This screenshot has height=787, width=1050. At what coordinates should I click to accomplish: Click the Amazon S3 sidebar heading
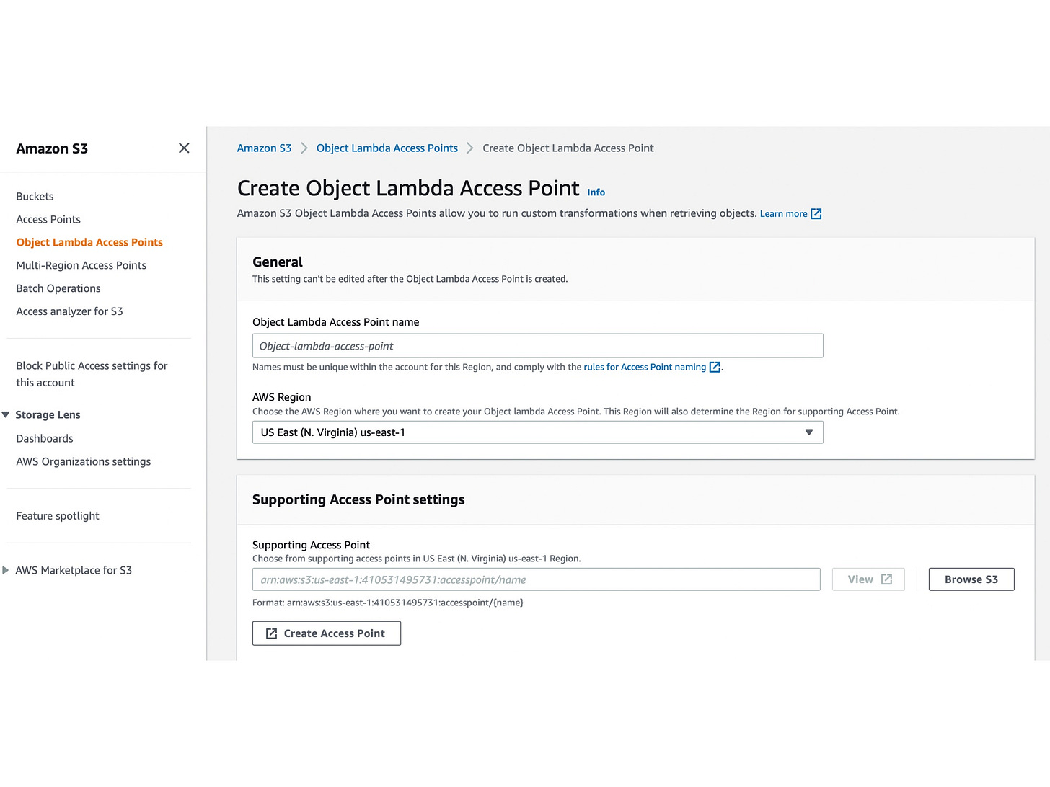pyautogui.click(x=52, y=148)
